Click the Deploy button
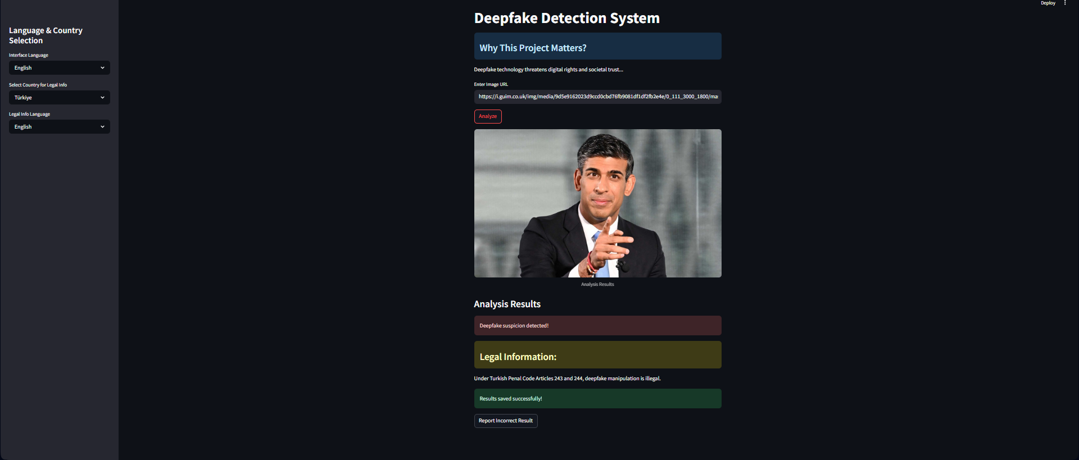Screen dimensions: 1079x460 1048,3
